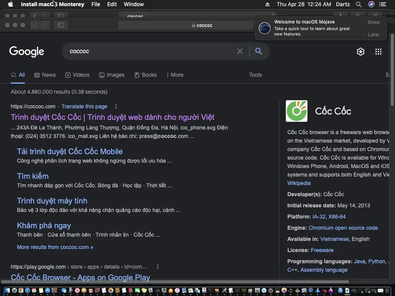Switch to the Books tab
Screen dimensions: 395x296
[145, 75]
